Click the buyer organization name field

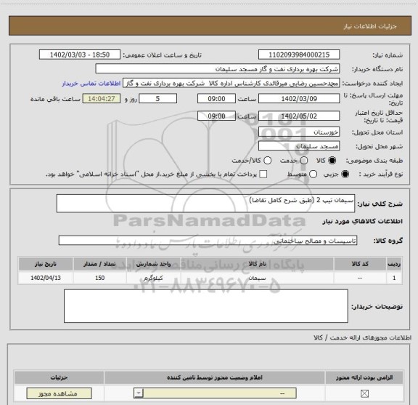point(218,69)
